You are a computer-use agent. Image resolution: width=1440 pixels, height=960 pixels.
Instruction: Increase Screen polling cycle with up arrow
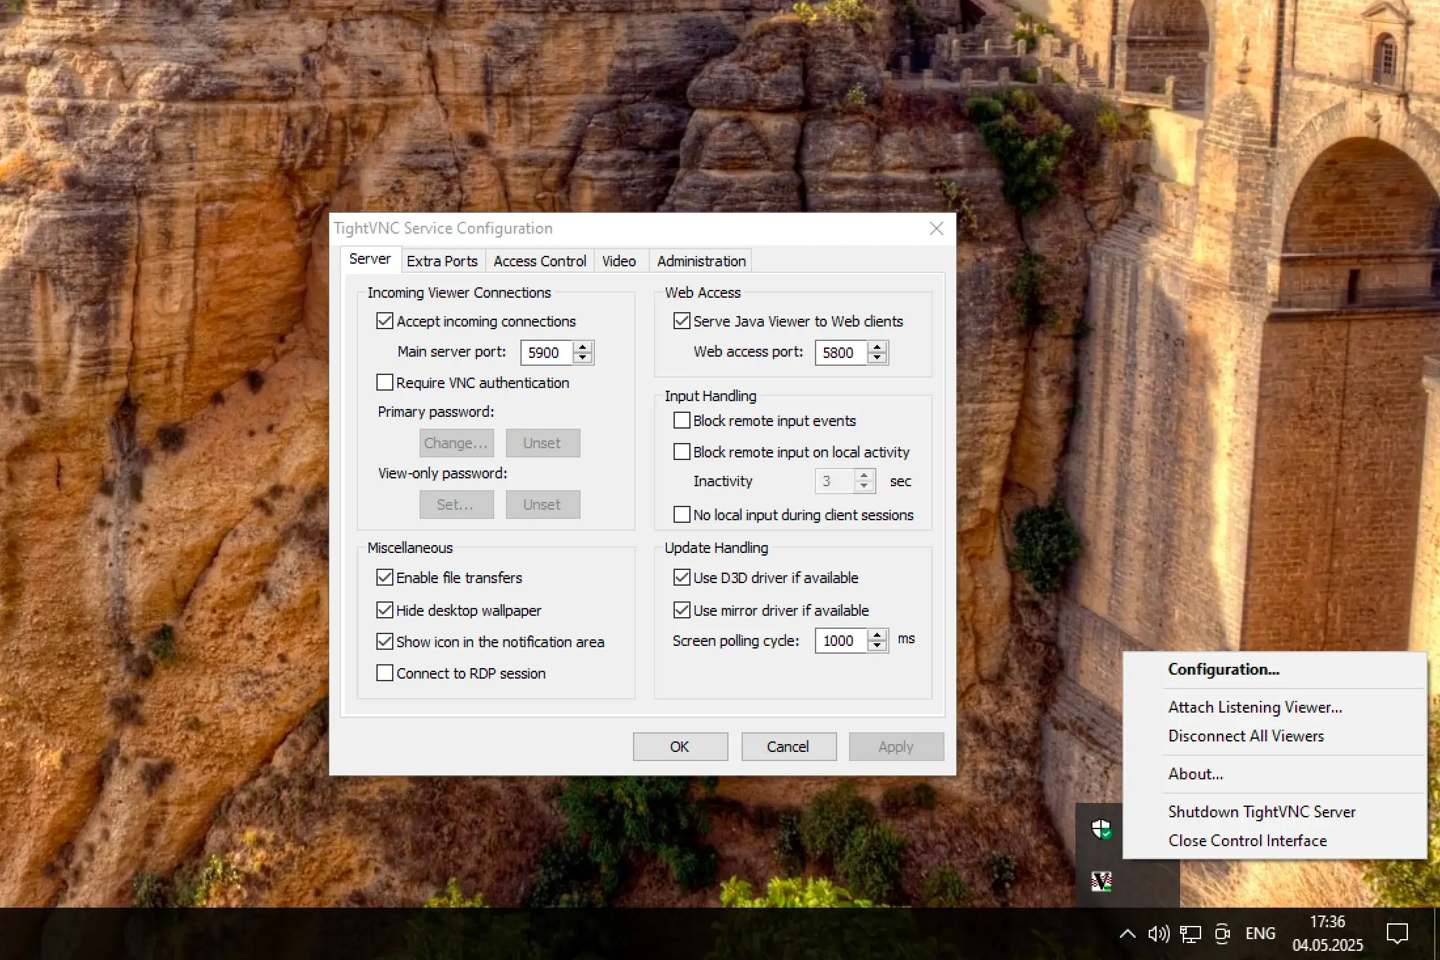tap(877, 635)
